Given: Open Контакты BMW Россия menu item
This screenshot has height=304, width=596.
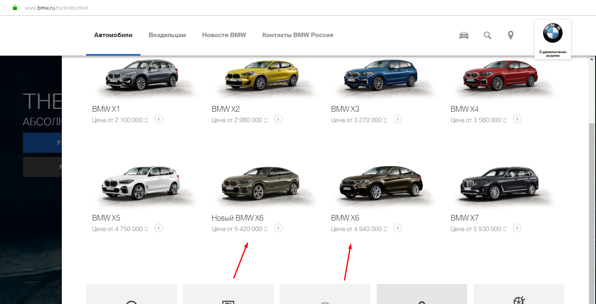Looking at the screenshot, I should (x=298, y=35).
